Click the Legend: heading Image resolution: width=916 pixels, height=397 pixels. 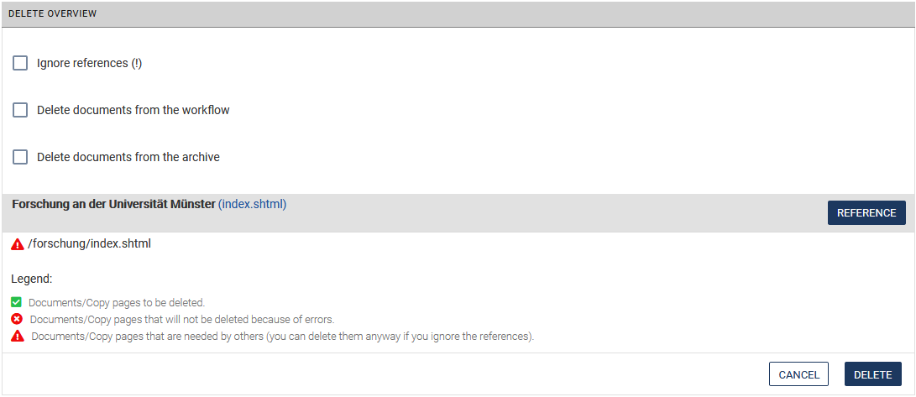[x=32, y=278]
